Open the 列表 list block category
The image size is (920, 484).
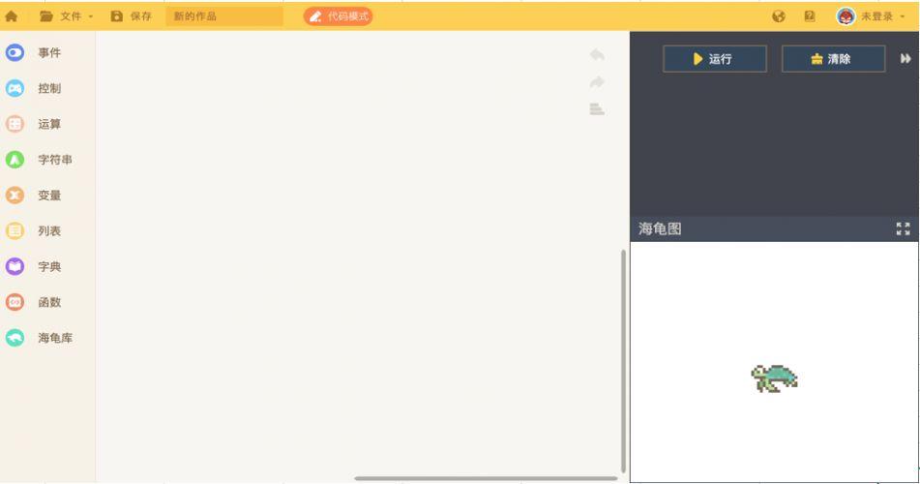[x=34, y=230]
